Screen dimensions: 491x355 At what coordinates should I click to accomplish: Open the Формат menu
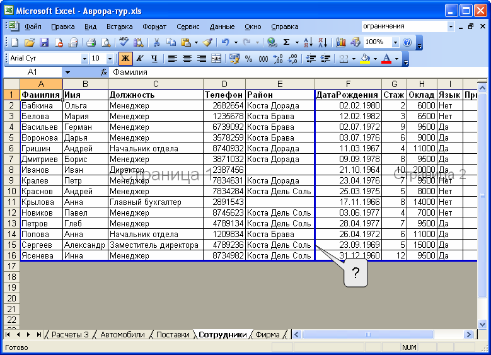coord(154,26)
